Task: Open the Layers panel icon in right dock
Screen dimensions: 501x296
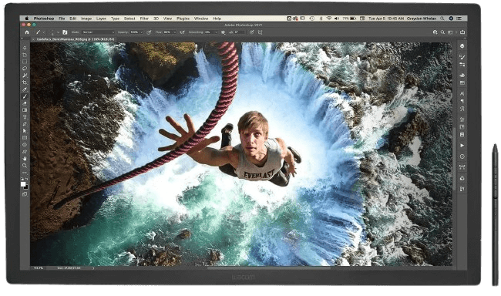Action: [x=462, y=46]
